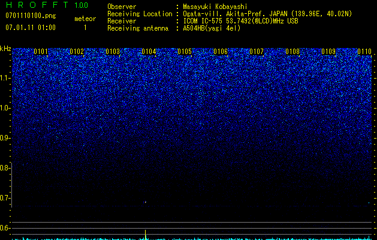This screenshot has height=240, width=377.
Task: Click the 0.7 kHz axis label
Action: point(5,198)
